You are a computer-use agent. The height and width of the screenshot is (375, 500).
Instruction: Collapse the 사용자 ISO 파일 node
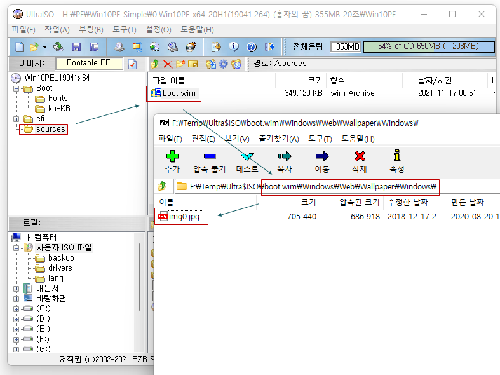pyautogui.click(x=16, y=248)
